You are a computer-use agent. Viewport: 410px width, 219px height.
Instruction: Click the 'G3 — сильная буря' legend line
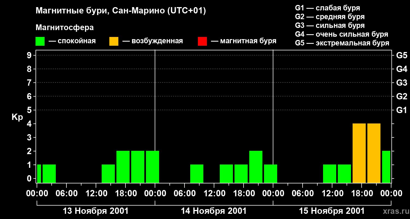(330, 25)
